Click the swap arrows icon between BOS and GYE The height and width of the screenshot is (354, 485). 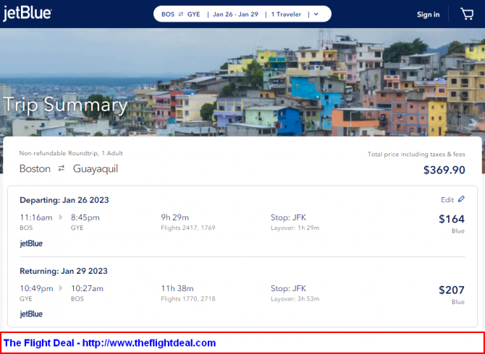tap(181, 14)
